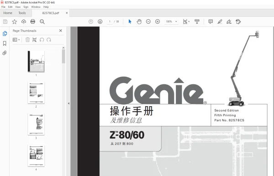
Task: Click the current page number field
Action: point(110,21)
